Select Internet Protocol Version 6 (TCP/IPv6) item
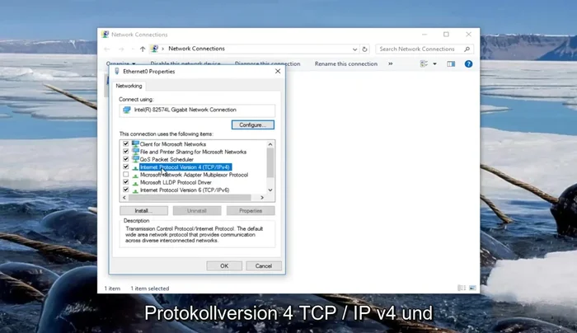Screen dimensions: 577x333 tap(185, 190)
